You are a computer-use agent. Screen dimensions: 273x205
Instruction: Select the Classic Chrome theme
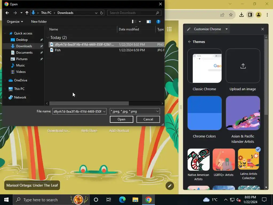coord(204,66)
